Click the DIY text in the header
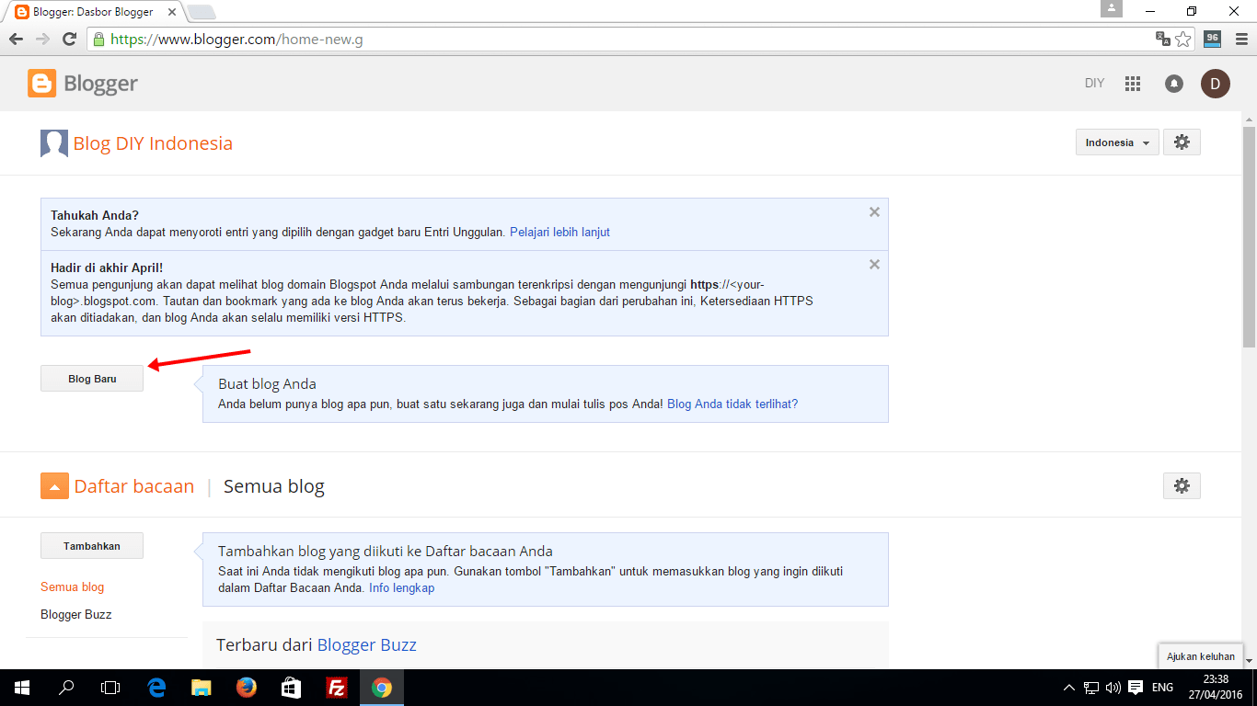 pyautogui.click(x=1094, y=84)
